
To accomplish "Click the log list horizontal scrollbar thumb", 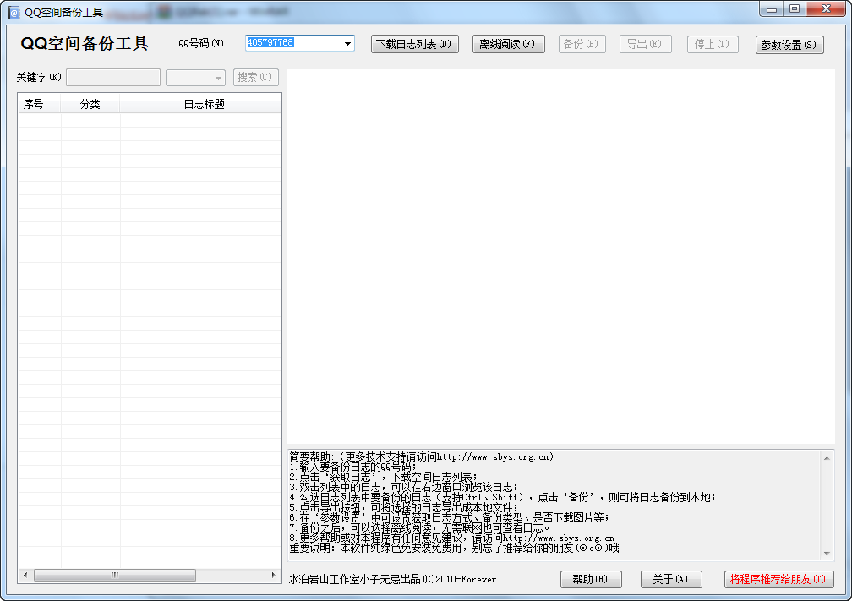I will pyautogui.click(x=115, y=575).
